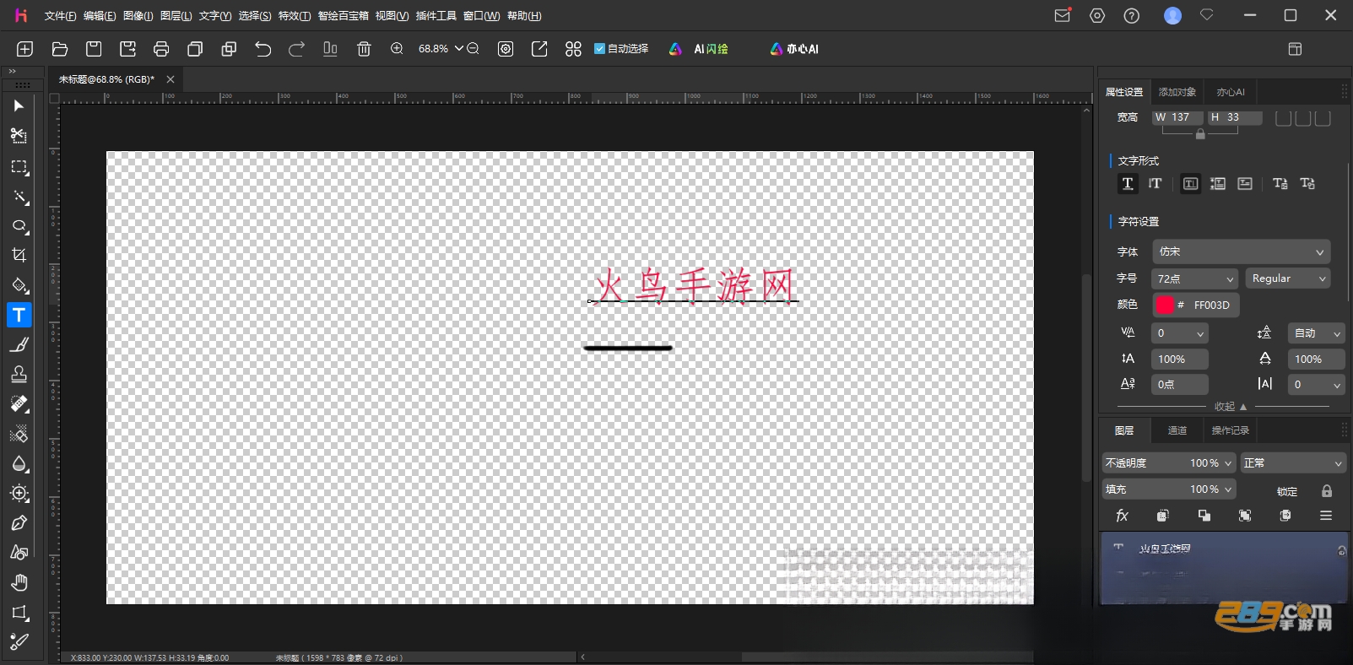Click the Delete trash icon in toolbar
This screenshot has height=665, width=1353.
tap(364, 49)
